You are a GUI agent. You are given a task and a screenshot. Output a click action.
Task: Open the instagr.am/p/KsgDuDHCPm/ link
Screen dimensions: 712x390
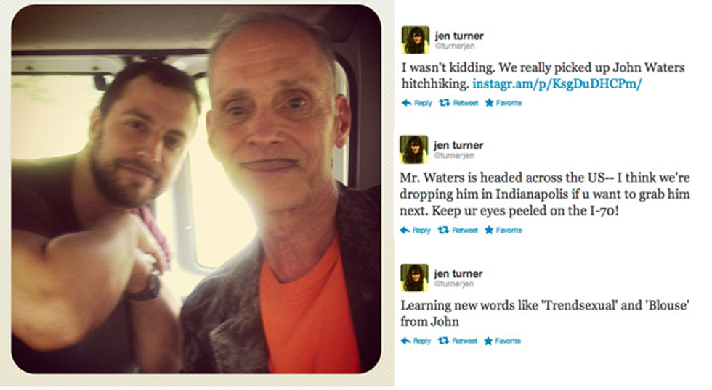pyautogui.click(x=557, y=84)
